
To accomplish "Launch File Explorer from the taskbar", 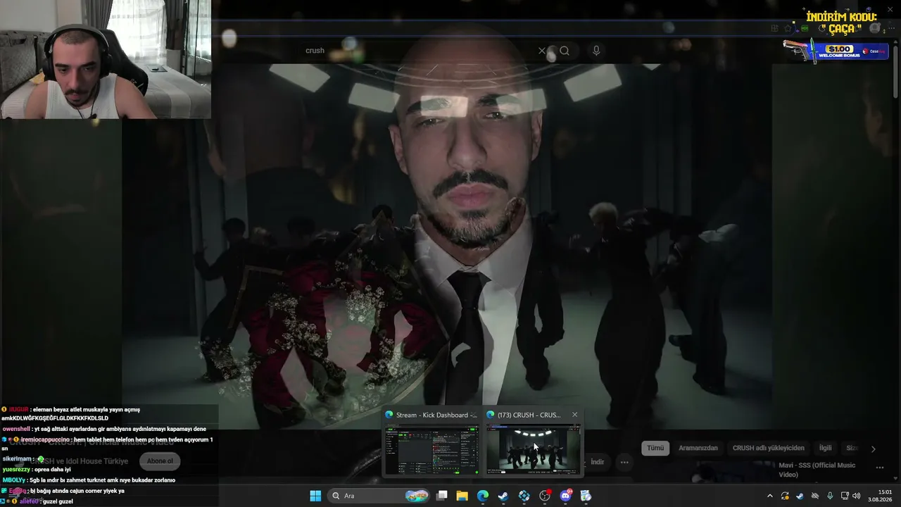I will tap(462, 496).
